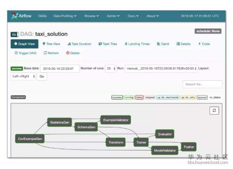This screenshot has width=233, height=169.
Task: Select the Evaluator task node
Action: click(165, 134)
